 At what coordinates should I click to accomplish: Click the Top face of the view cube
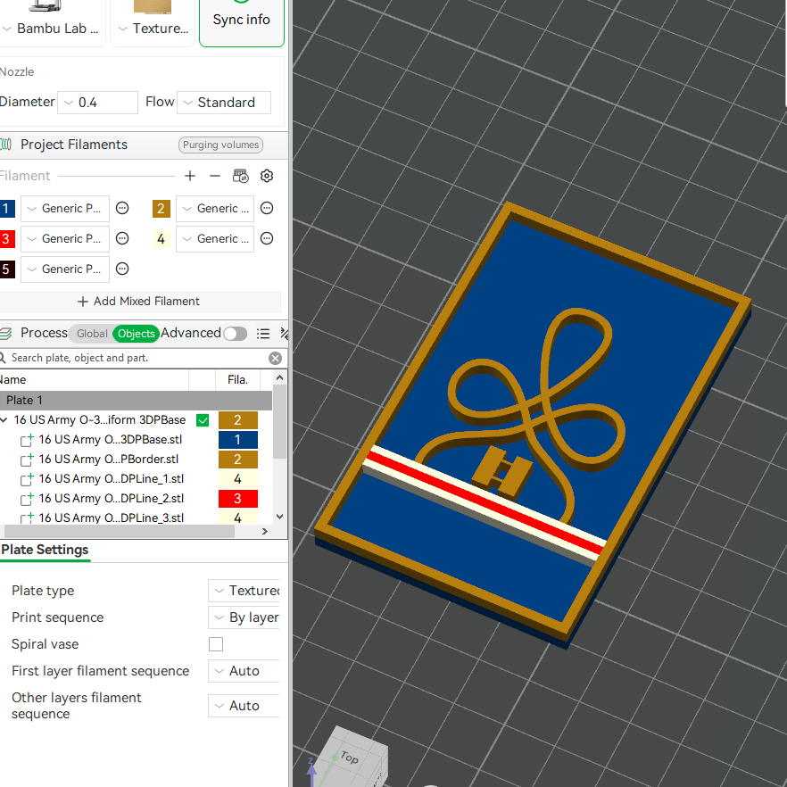pos(351,757)
